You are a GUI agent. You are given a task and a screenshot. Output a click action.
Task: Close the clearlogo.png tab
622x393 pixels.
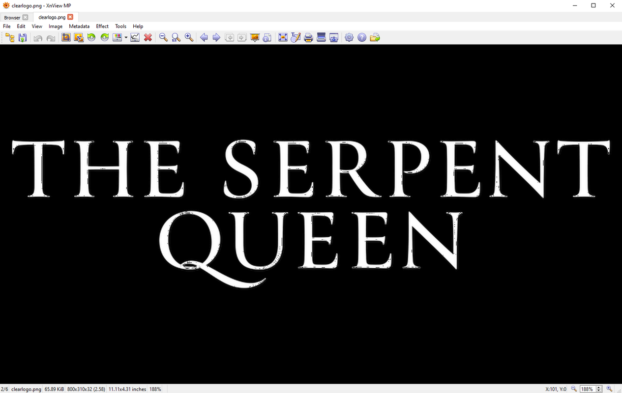tap(70, 17)
